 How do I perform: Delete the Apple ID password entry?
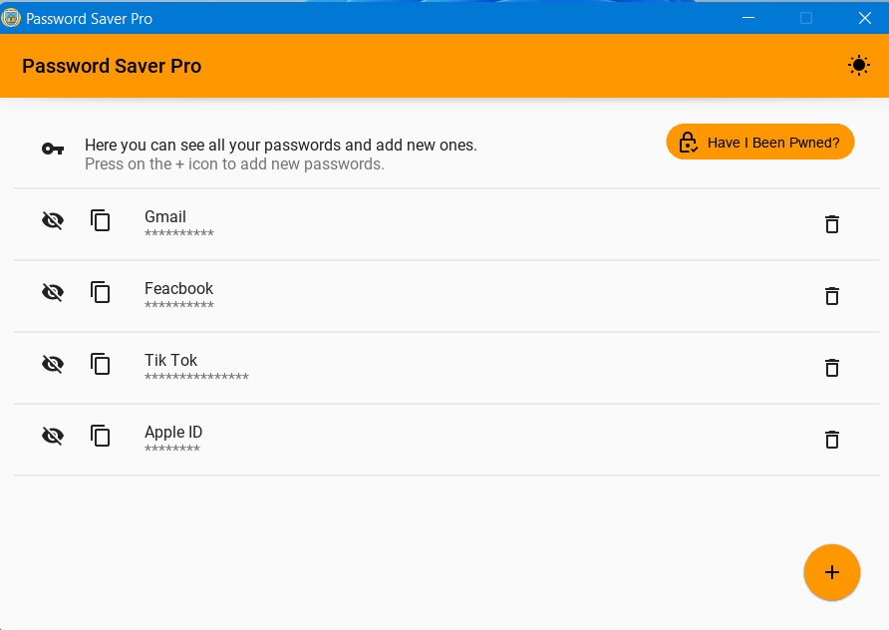point(832,440)
